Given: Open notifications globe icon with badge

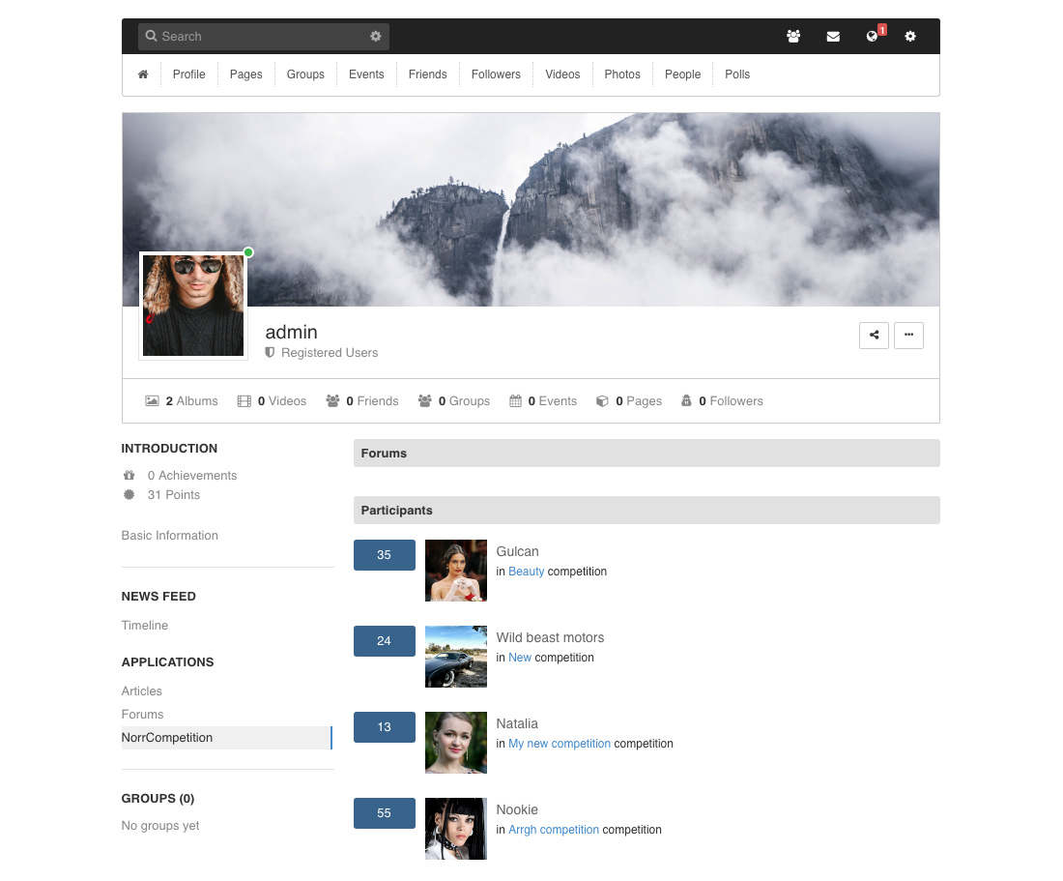Looking at the screenshot, I should tap(873, 37).
